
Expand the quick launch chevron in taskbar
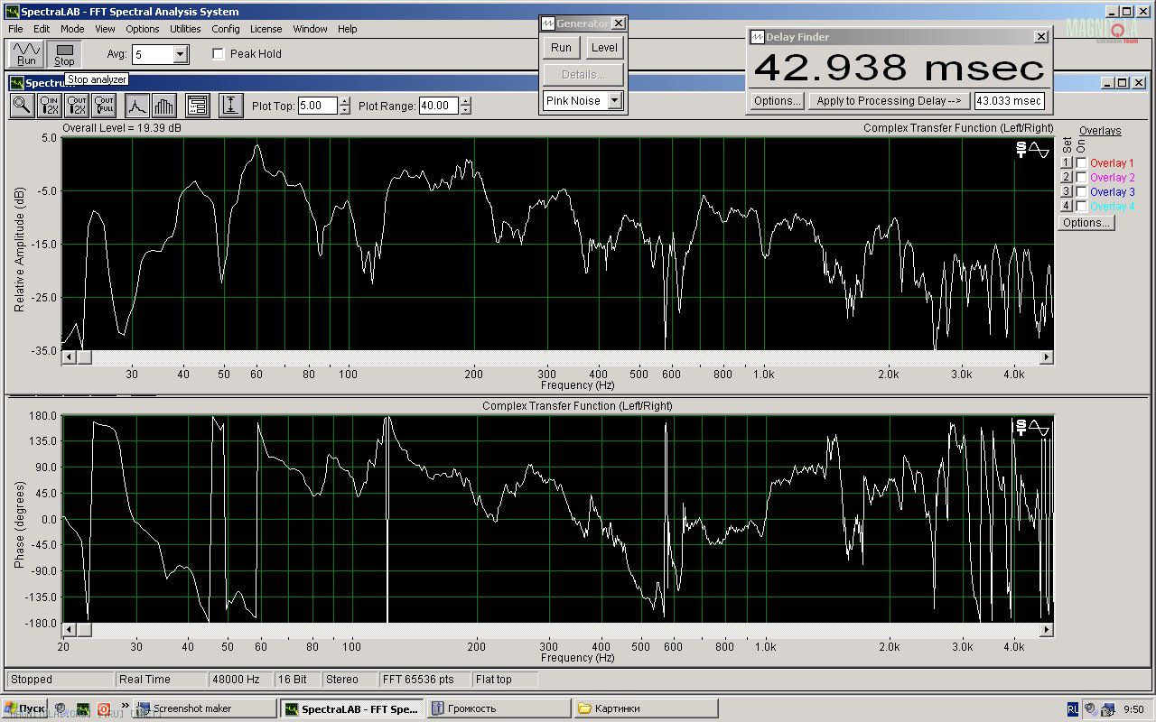tap(125, 707)
